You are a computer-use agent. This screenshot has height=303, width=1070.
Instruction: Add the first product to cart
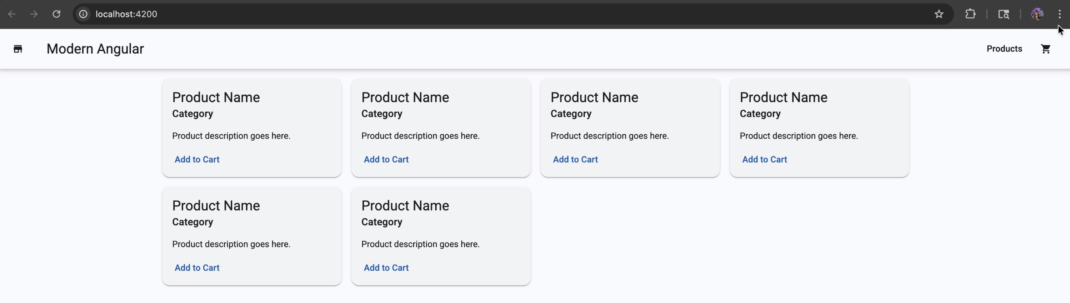[x=197, y=160]
